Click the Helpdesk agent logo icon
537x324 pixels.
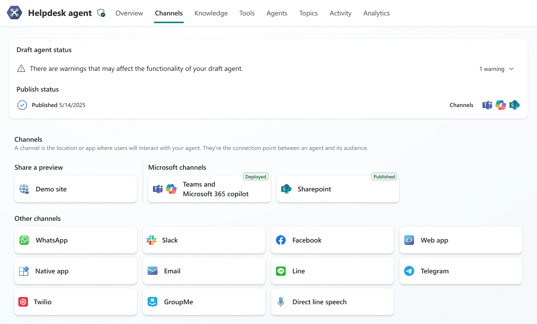coord(14,13)
